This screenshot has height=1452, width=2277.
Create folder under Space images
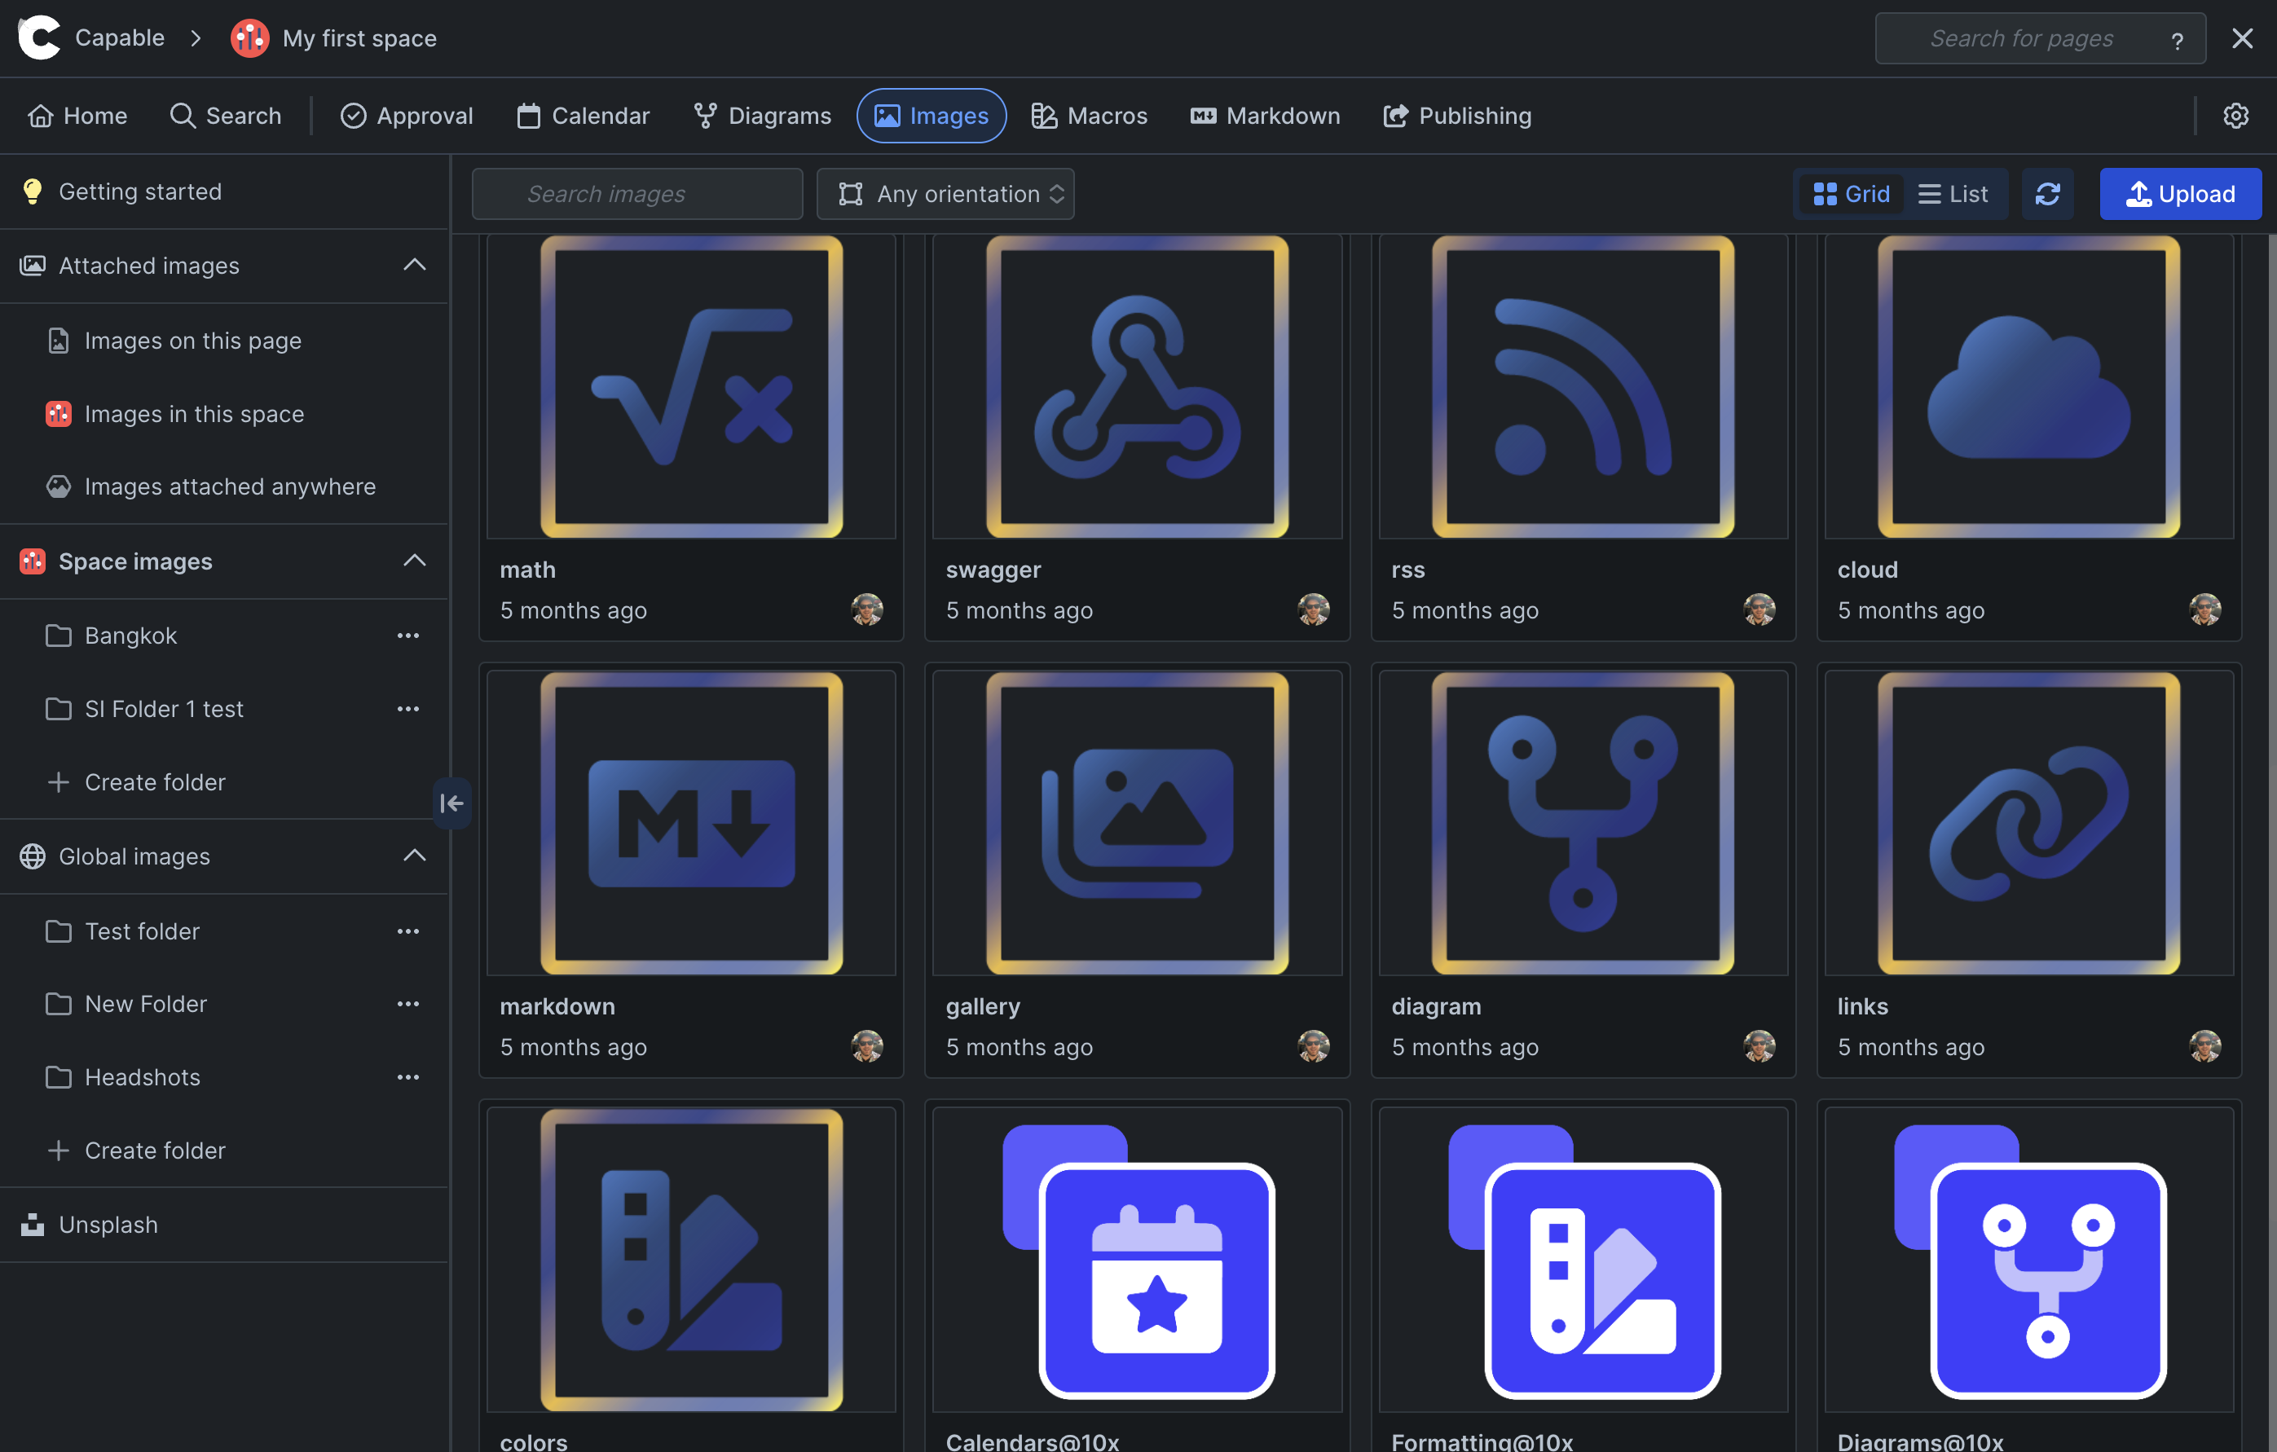point(155,781)
